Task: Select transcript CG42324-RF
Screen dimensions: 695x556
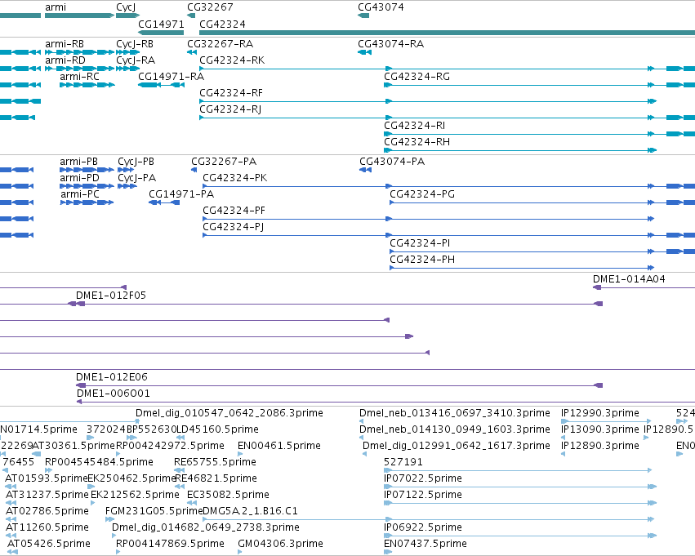Action: (x=231, y=93)
